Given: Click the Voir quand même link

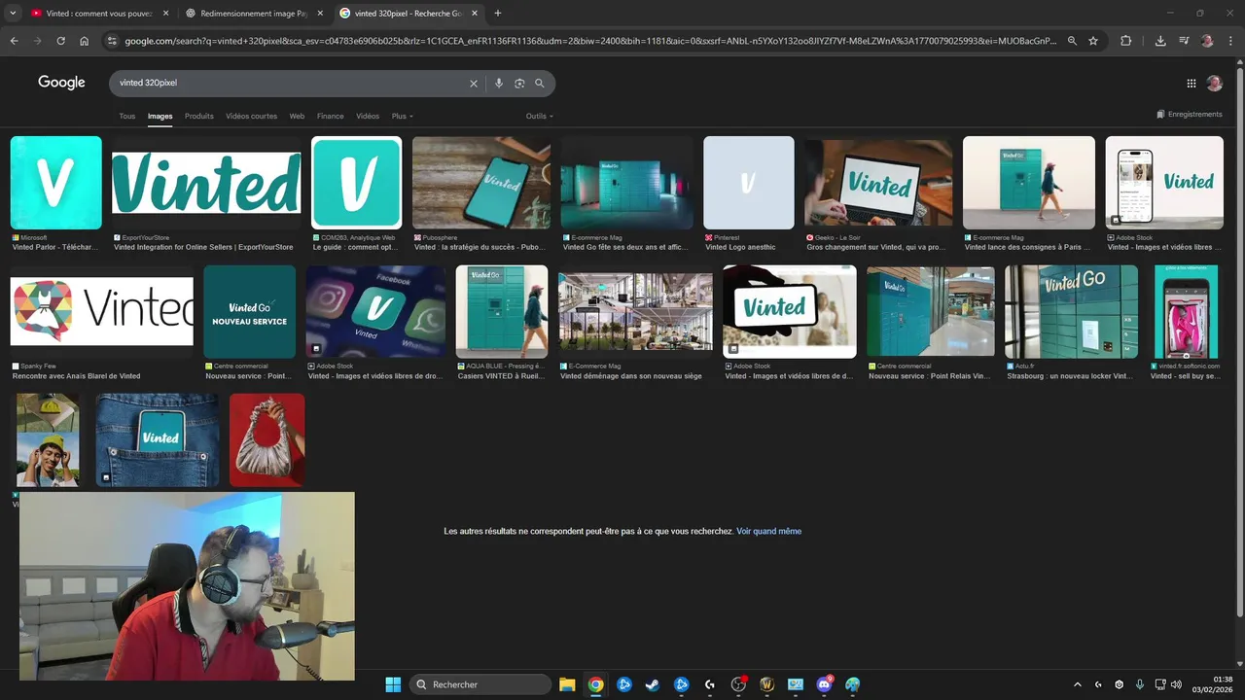Looking at the screenshot, I should (x=769, y=531).
